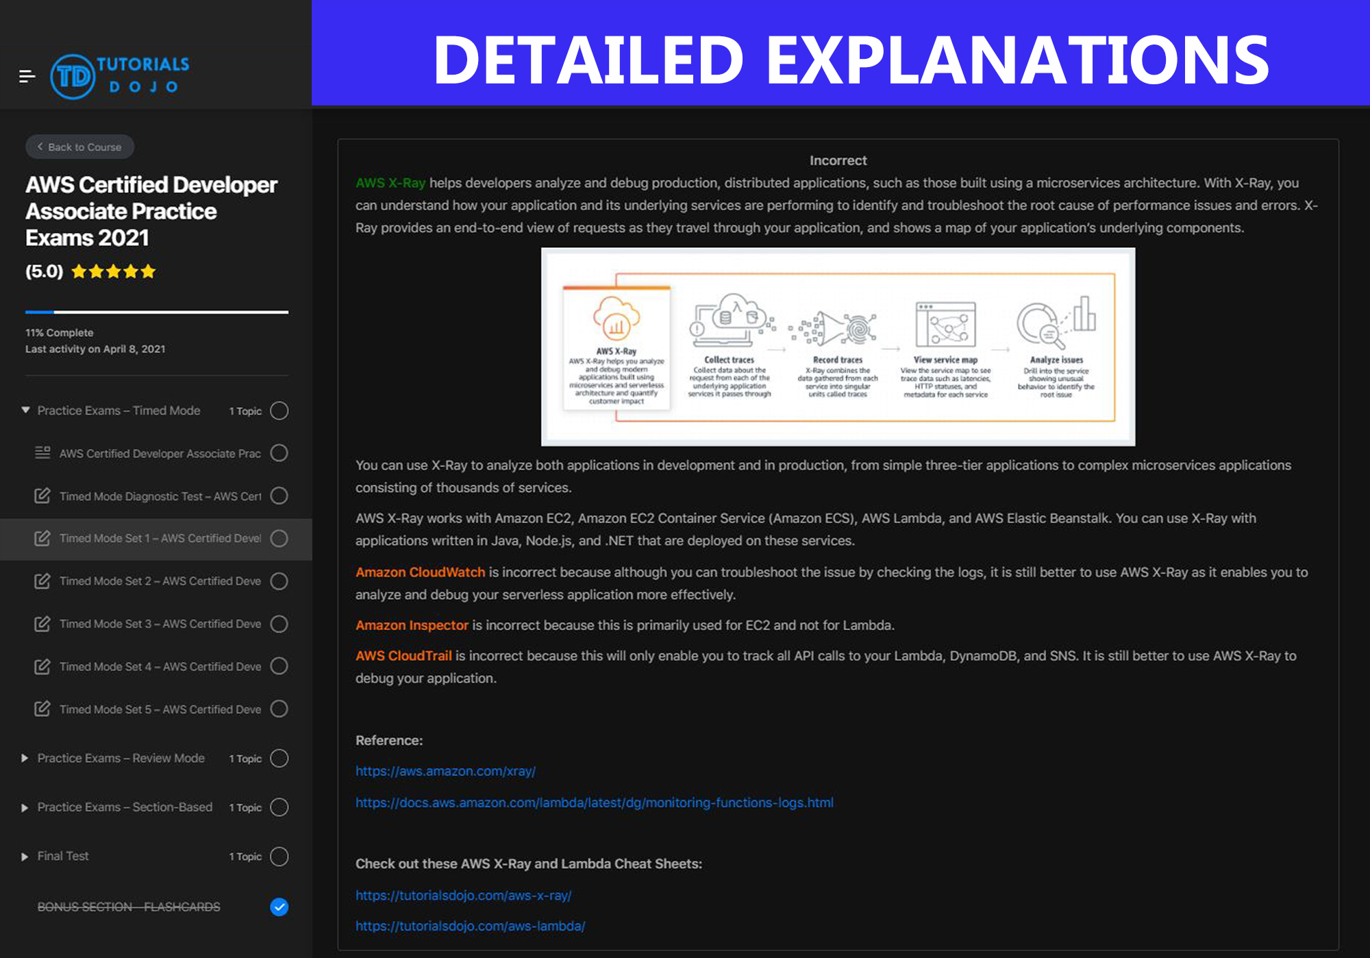Collapse Practice Exams – Timed Mode section
The height and width of the screenshot is (958, 1370).
point(25,410)
